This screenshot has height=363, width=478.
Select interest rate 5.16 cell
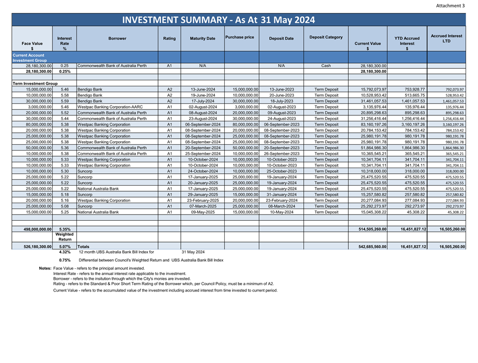pyautogui.click(x=65, y=201)
